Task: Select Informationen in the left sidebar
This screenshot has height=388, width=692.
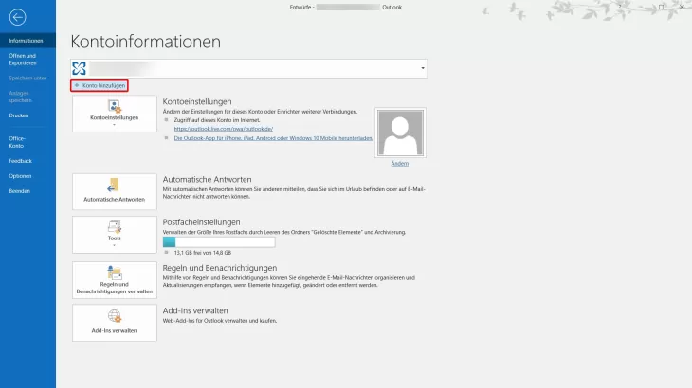Action: pos(27,42)
